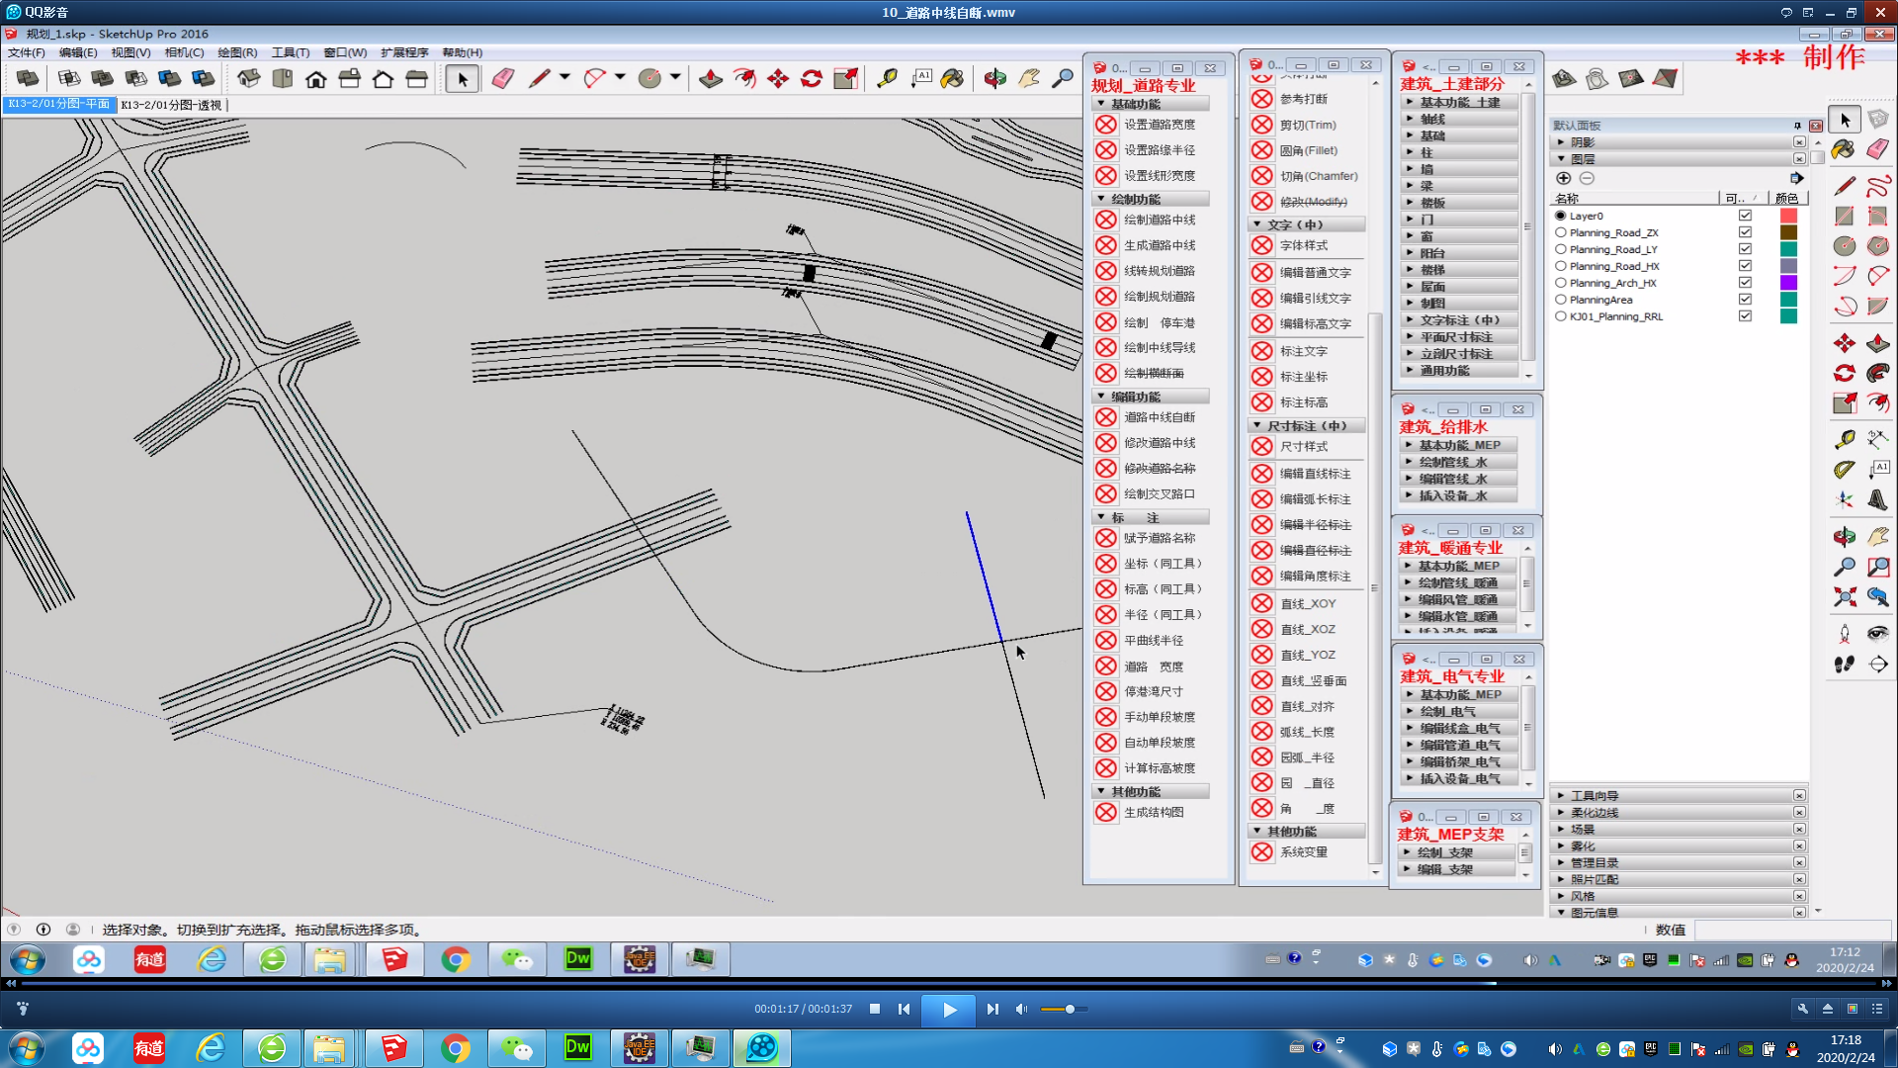Click the 字体样式 tool icon
The height and width of the screenshot is (1068, 1898).
coord(1262,245)
